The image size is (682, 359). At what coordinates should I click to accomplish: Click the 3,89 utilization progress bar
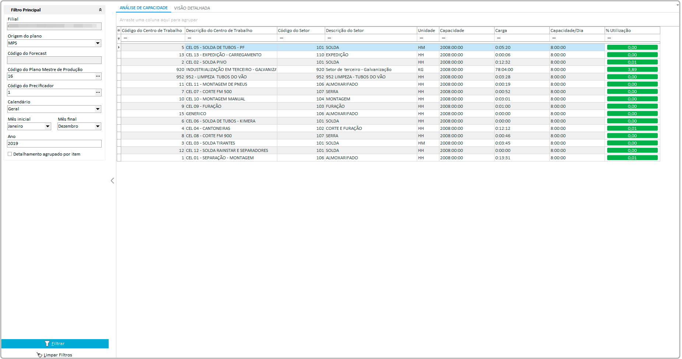(x=632, y=70)
